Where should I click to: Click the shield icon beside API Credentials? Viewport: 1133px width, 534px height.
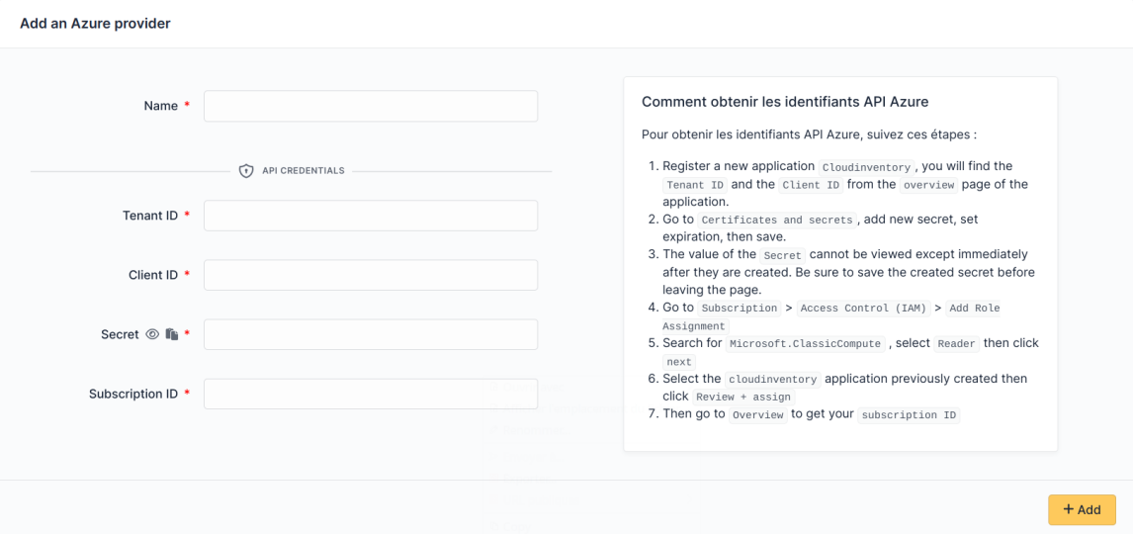[246, 171]
